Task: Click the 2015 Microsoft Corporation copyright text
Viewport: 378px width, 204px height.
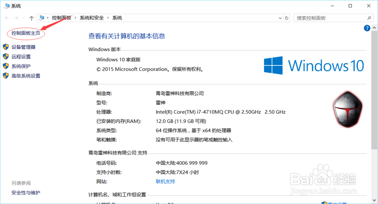Action: [x=150, y=70]
